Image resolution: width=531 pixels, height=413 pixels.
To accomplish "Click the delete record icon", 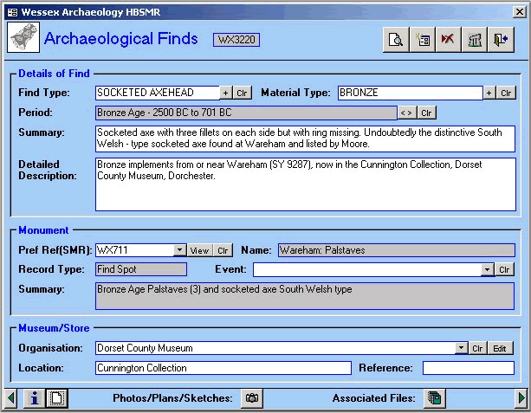I will coord(448,40).
